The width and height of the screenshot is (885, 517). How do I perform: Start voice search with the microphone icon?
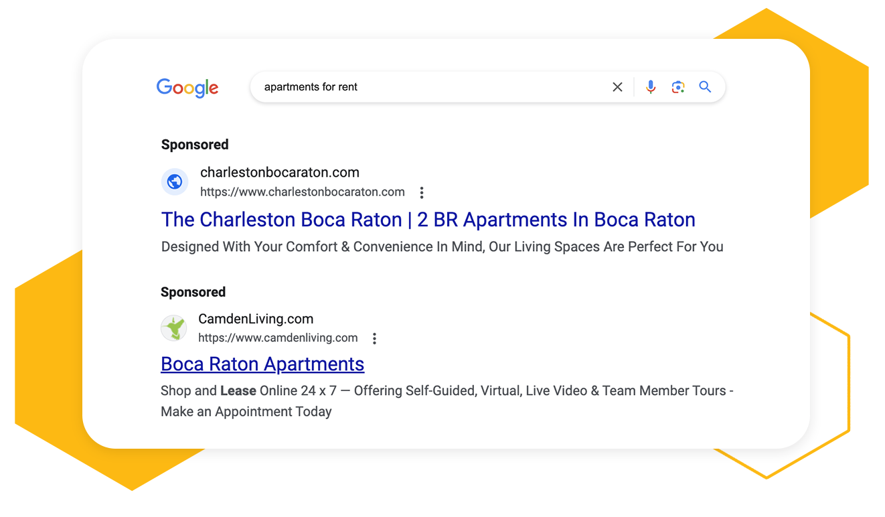[651, 87]
